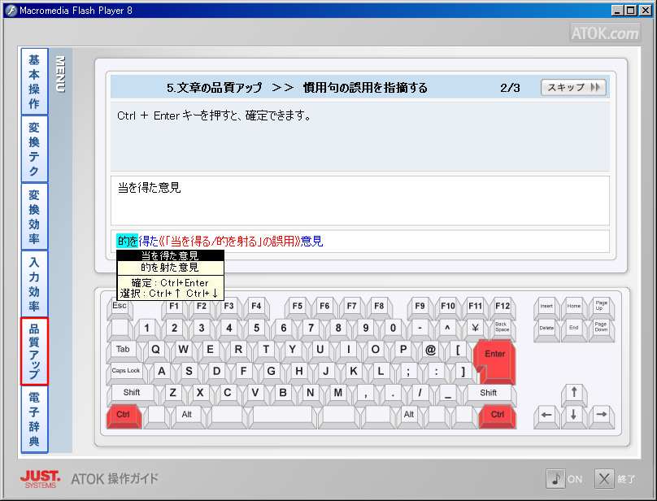This screenshot has height=501, width=657.
Task: Click the F1 key
Action: tap(174, 307)
